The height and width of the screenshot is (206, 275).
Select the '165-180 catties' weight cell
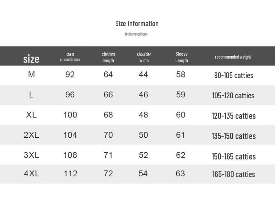click(234, 174)
